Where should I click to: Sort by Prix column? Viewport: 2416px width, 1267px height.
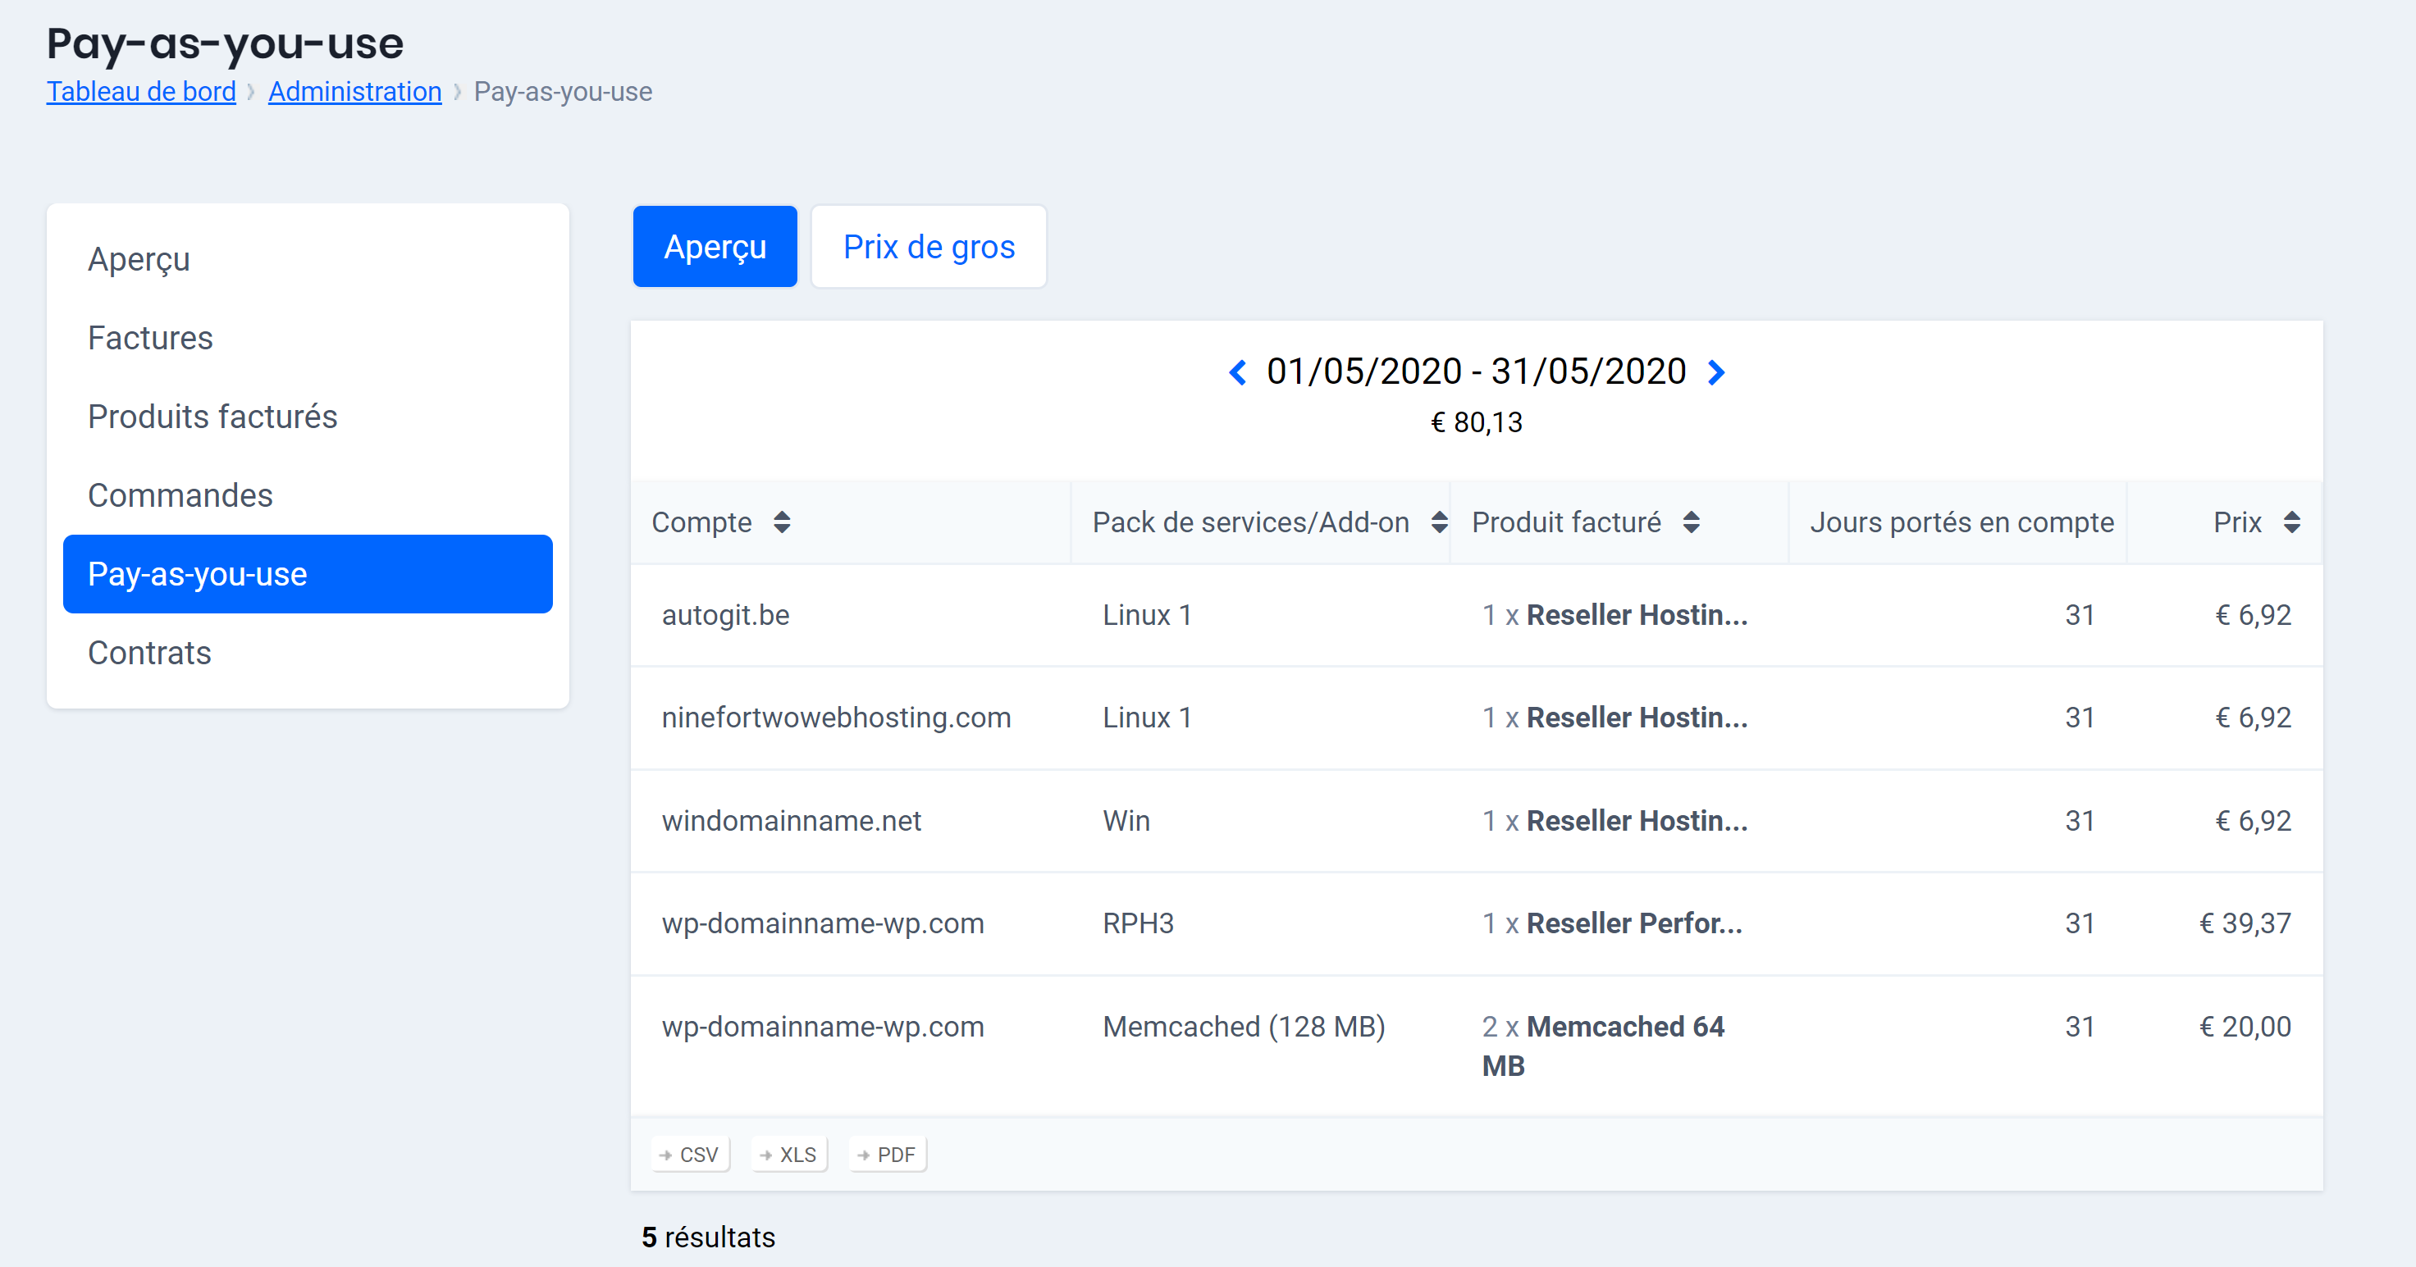pos(2291,522)
